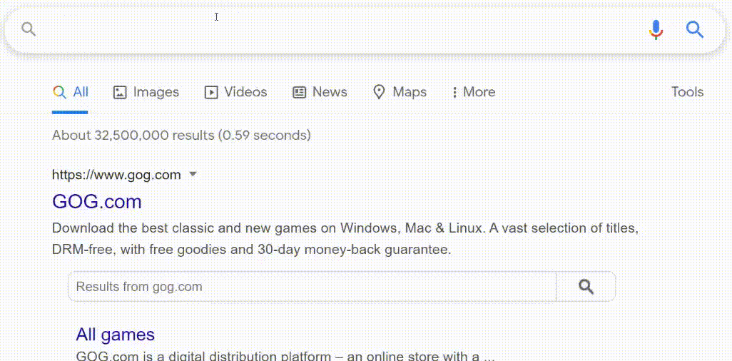Click the snippet text starting 'Download the best classic'
This screenshot has width=732, height=361.
tap(345, 228)
